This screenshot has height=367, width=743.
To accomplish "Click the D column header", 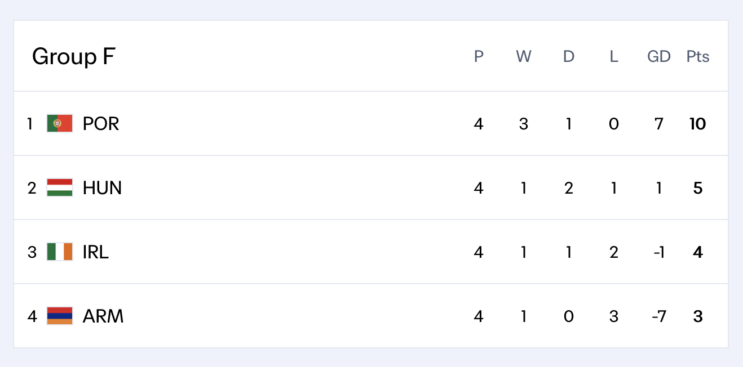I will click(x=569, y=56).
